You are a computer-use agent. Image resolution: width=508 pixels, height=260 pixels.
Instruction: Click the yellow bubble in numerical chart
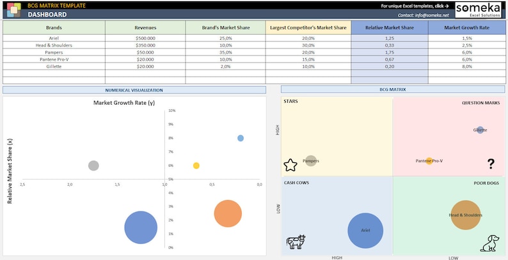pos(196,165)
